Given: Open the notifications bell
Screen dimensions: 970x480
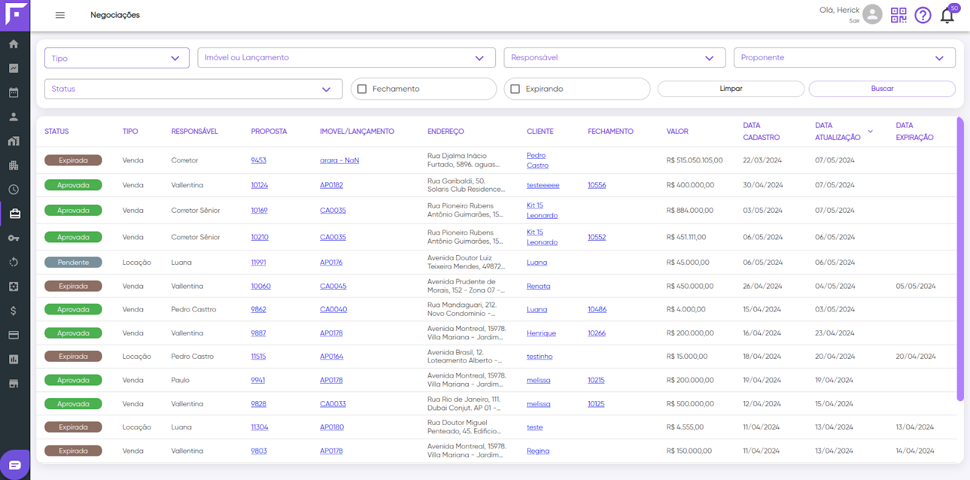Looking at the screenshot, I should click(x=947, y=15).
